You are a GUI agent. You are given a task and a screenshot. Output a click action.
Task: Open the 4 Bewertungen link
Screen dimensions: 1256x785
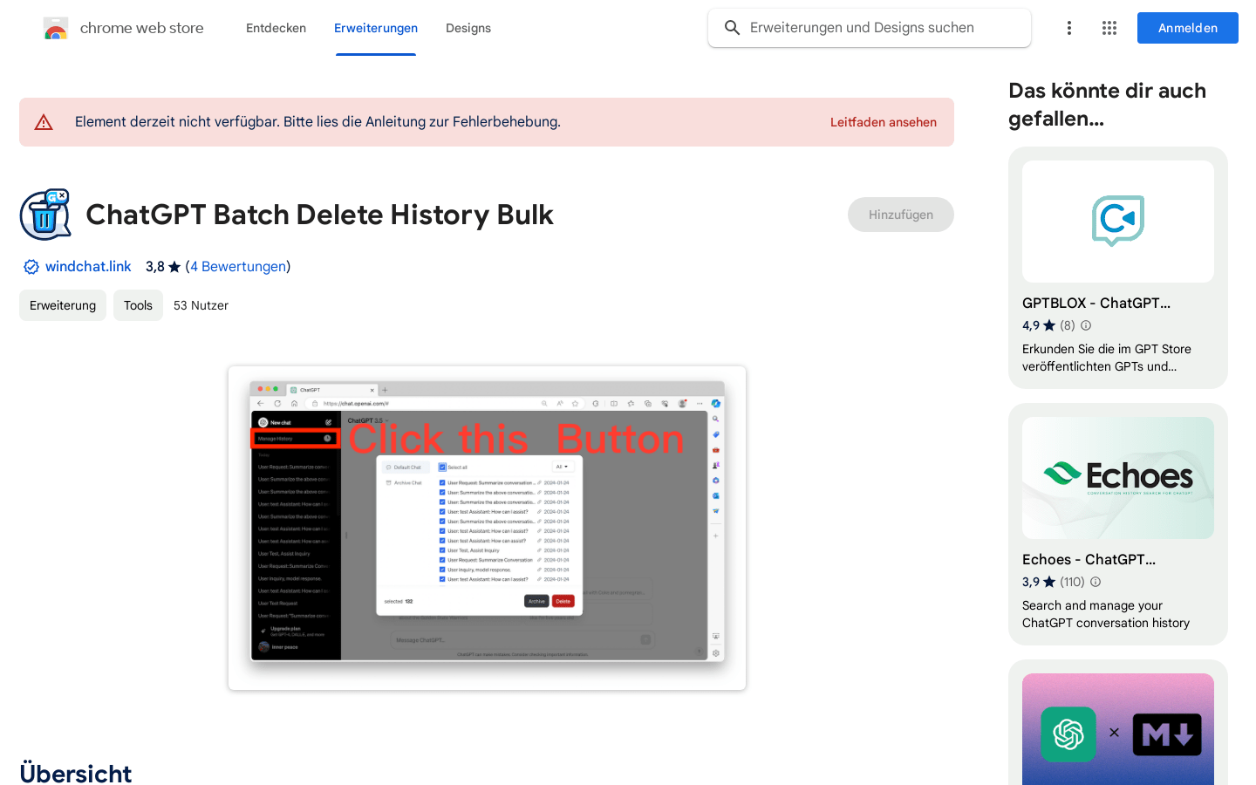(x=238, y=266)
